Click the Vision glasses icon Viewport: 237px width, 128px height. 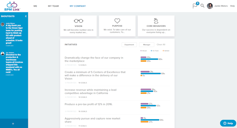pyautogui.click(x=78, y=21)
